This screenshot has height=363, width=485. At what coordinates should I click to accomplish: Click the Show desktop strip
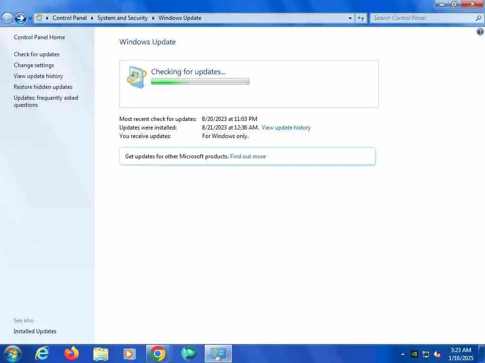(x=482, y=354)
